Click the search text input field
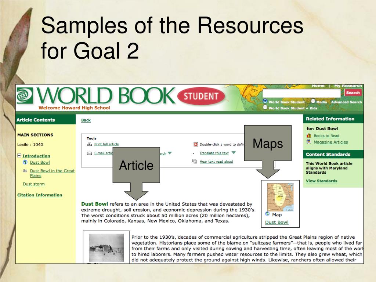 (x=302, y=93)
